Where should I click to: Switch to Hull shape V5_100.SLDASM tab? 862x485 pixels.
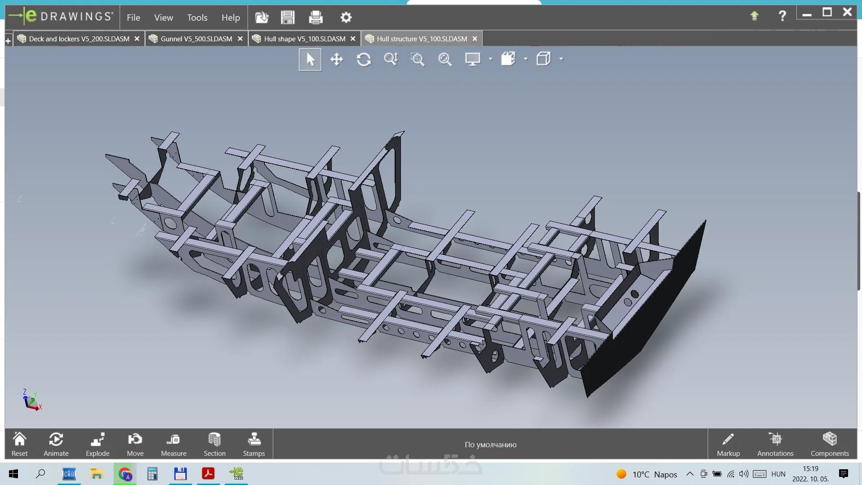(x=304, y=39)
